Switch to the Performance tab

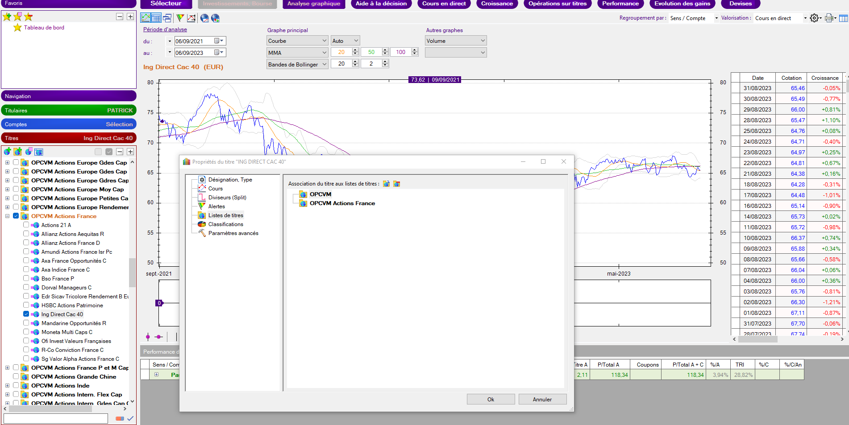[620, 4]
